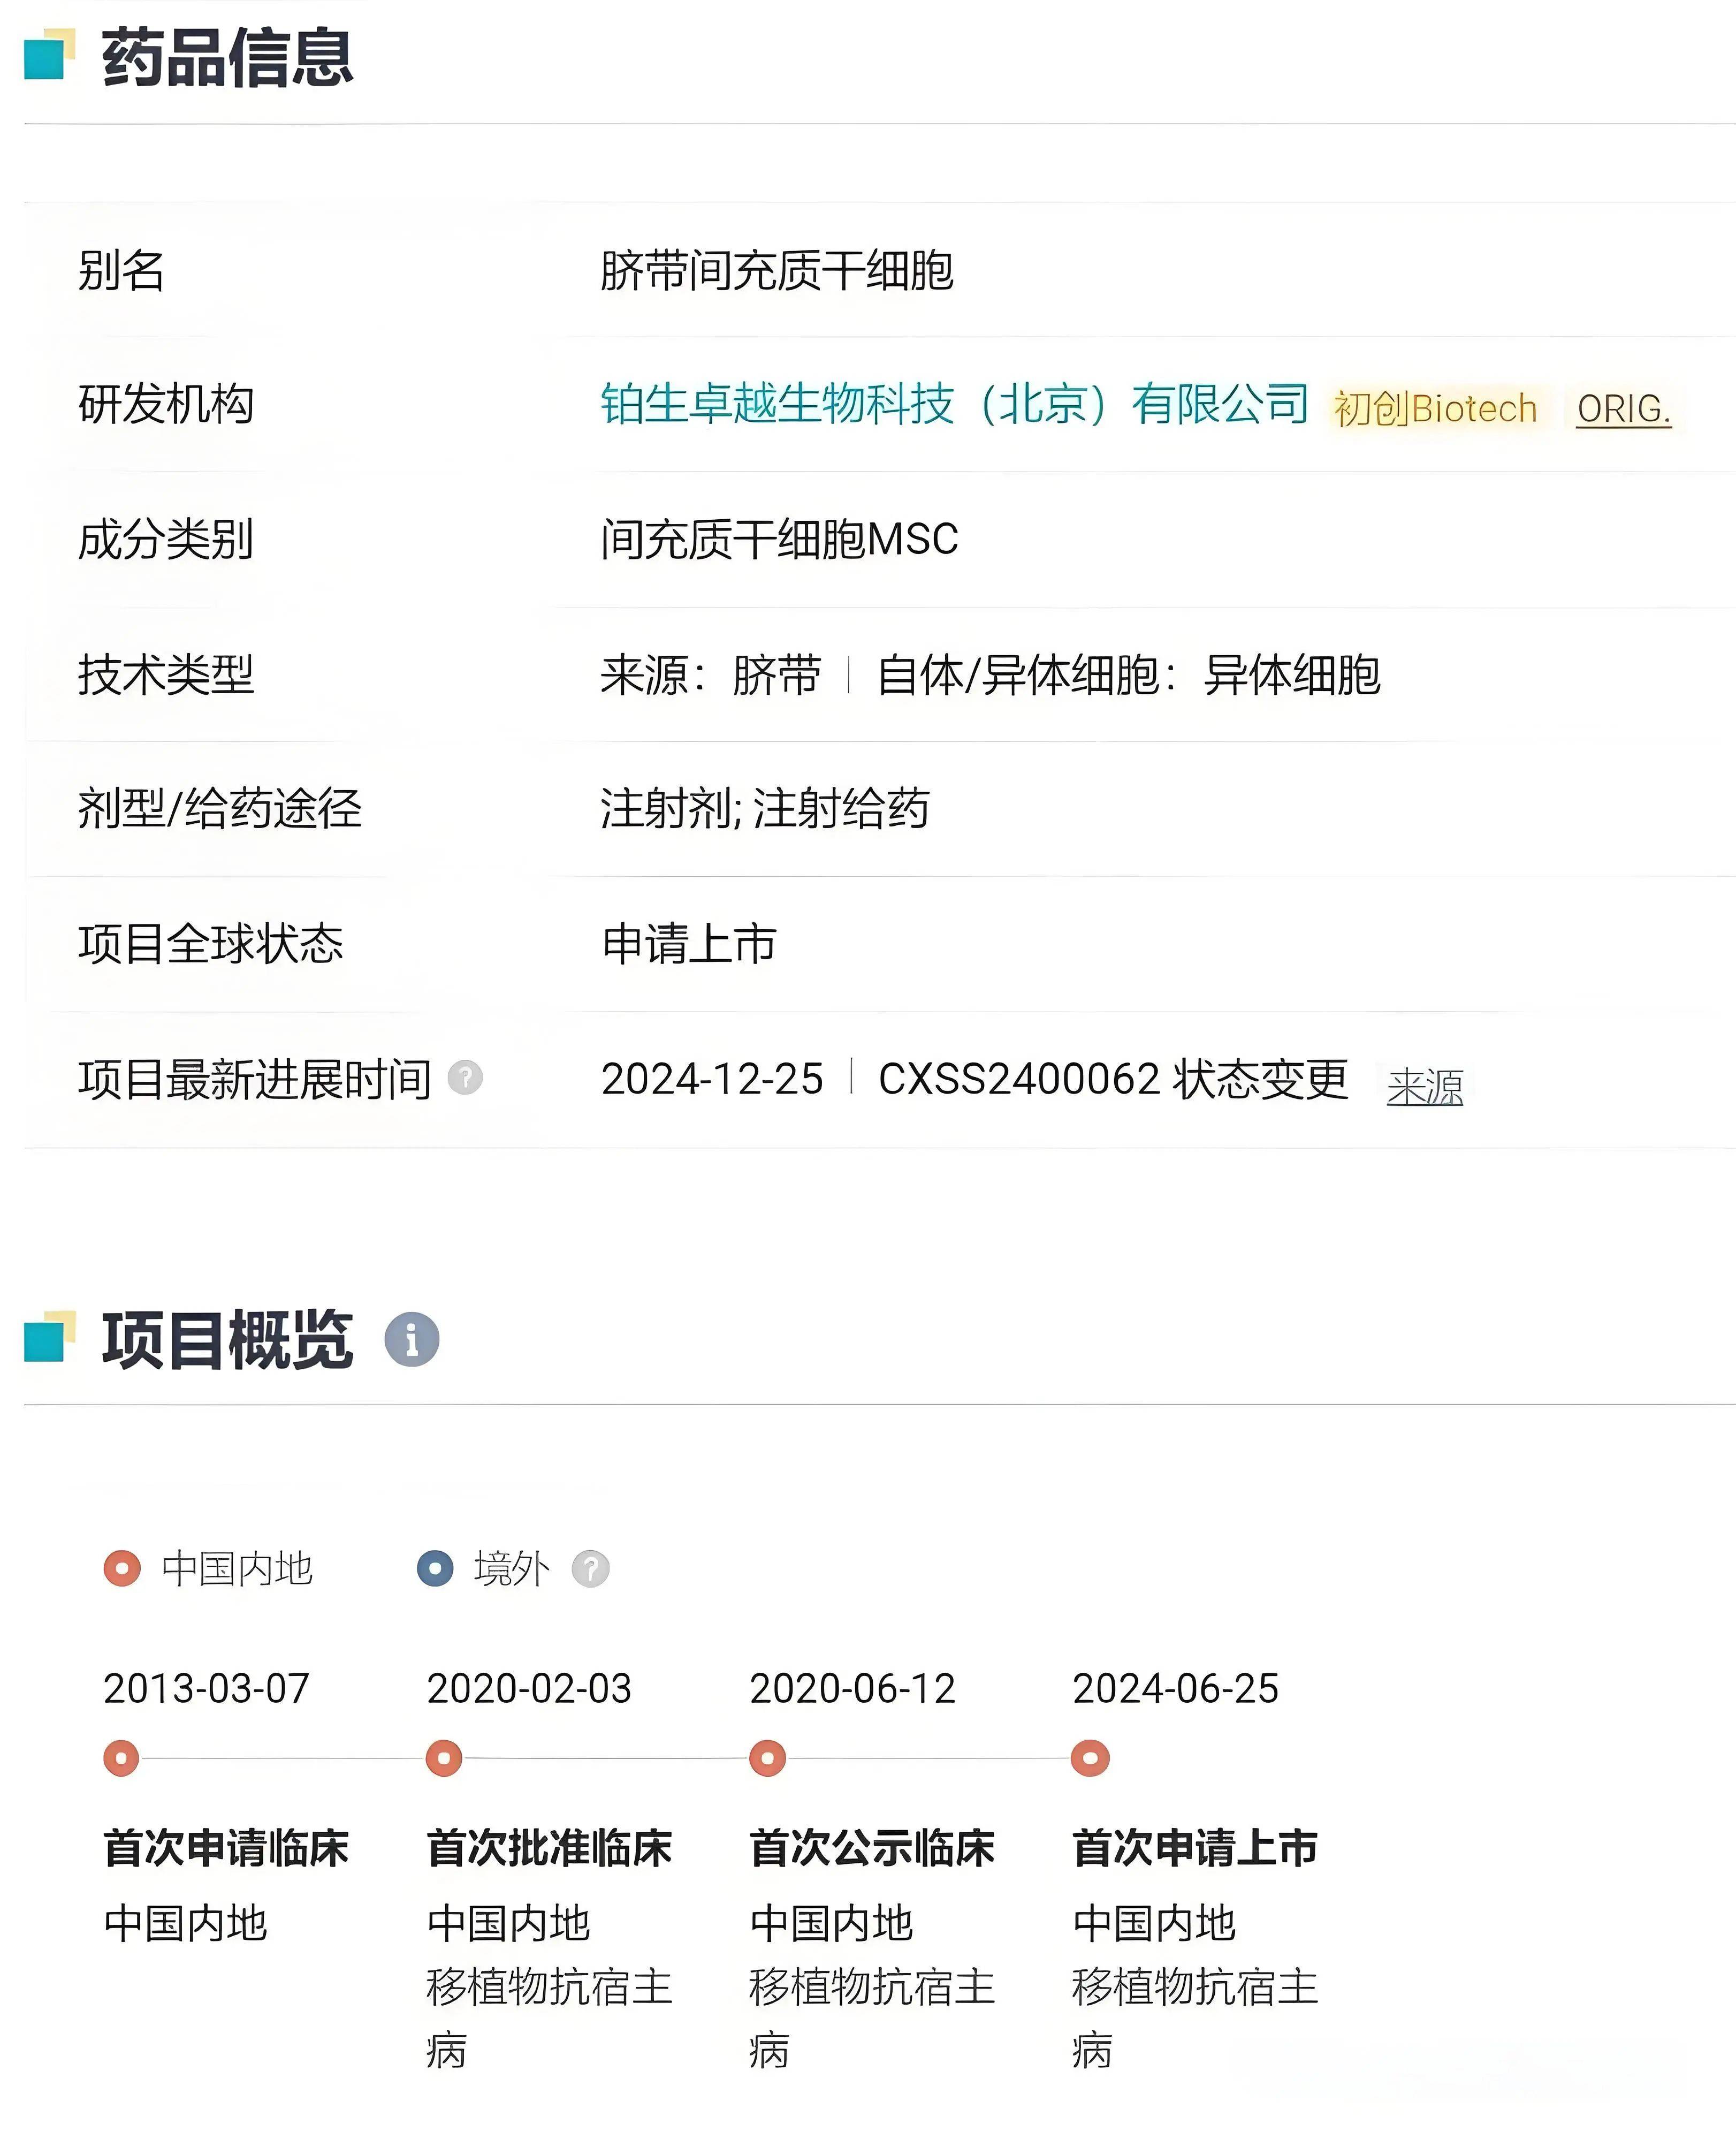This screenshot has height=2139, width=1736.
Task: Click the info icon next to 项目概览
Action: point(411,1342)
